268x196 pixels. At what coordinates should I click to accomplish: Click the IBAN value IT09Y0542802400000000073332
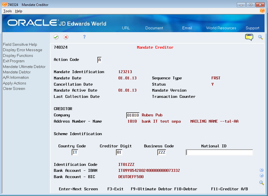[149, 170]
